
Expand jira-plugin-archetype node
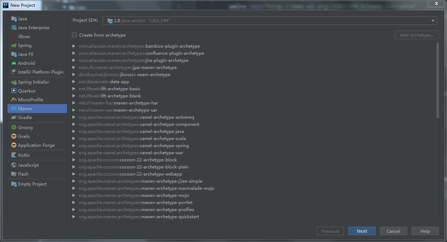point(74,60)
